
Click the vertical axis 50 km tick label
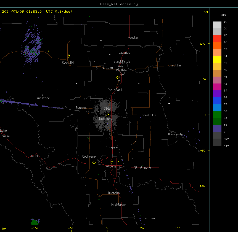204,79
